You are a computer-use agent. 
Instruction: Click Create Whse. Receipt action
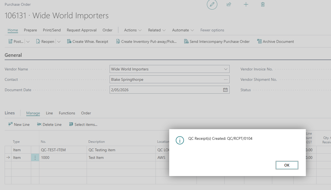pos(87,41)
